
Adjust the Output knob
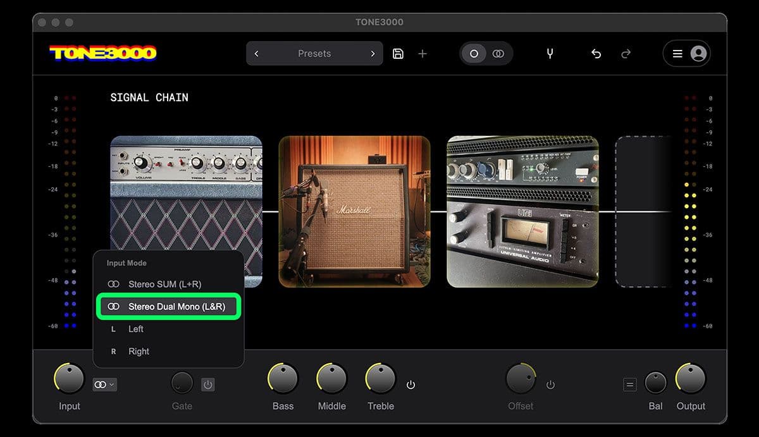pos(691,379)
